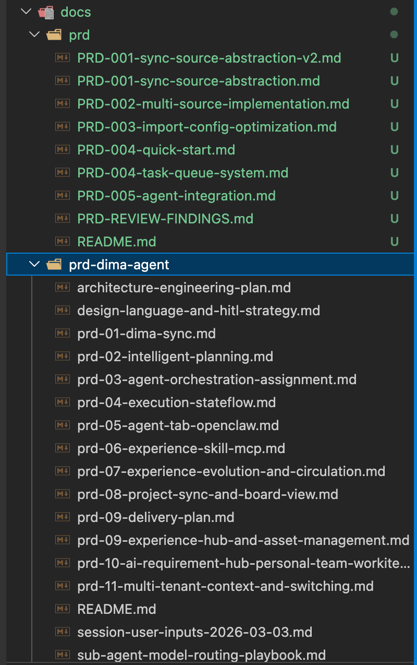
Task: Click markdown icon beside PRD-004-quick-start.md
Action: (63, 150)
